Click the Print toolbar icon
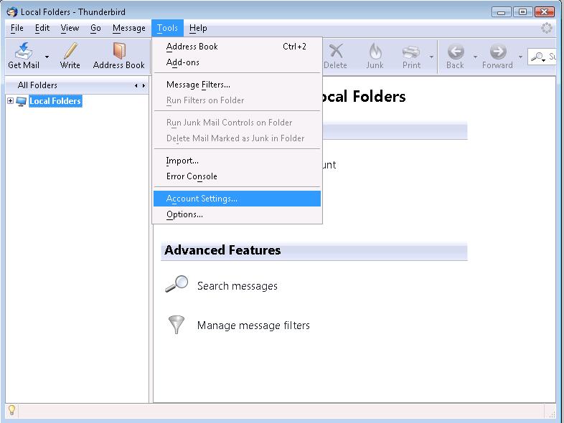Screen dimensions: 564x423 [411, 52]
